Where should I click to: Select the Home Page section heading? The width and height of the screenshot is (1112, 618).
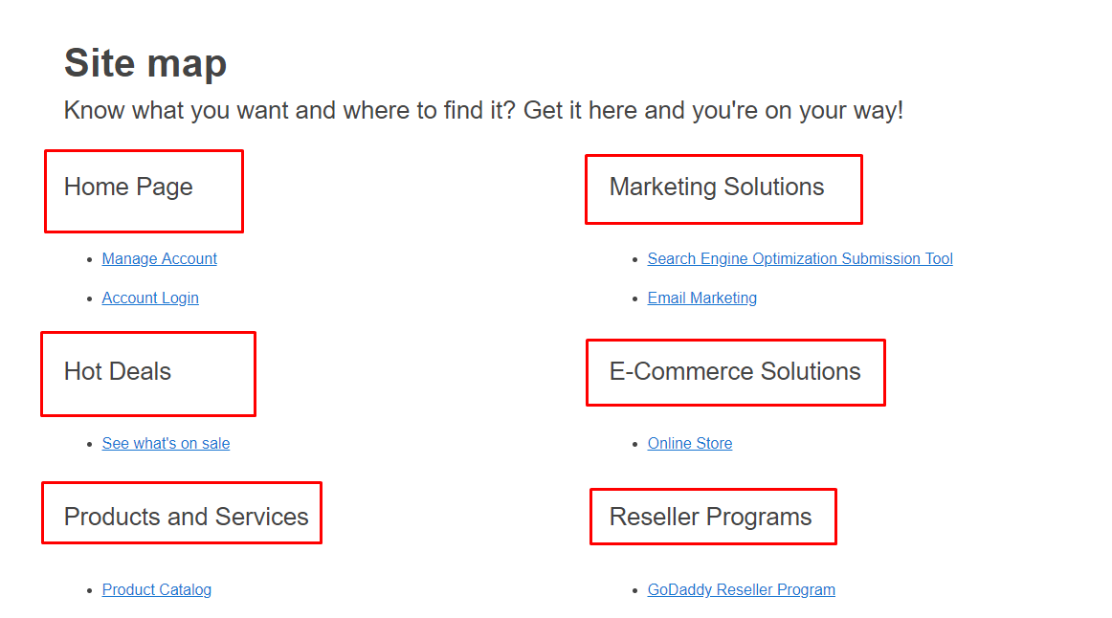click(x=127, y=187)
